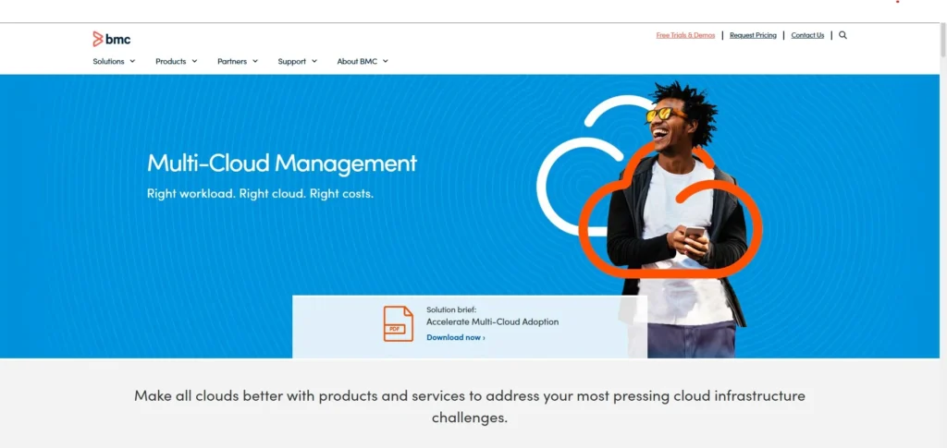947x448 pixels.
Task: Expand the Products menu
Action: [x=177, y=61]
